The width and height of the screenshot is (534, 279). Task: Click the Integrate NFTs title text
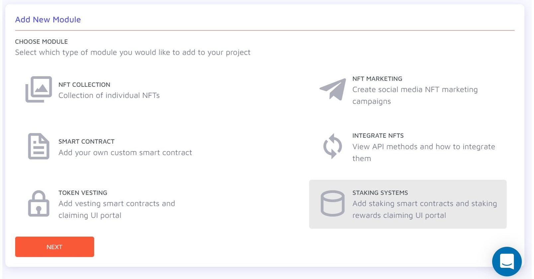click(378, 136)
